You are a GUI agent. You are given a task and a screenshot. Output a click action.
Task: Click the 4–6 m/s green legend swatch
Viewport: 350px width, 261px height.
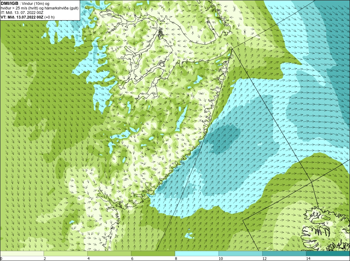109,253
